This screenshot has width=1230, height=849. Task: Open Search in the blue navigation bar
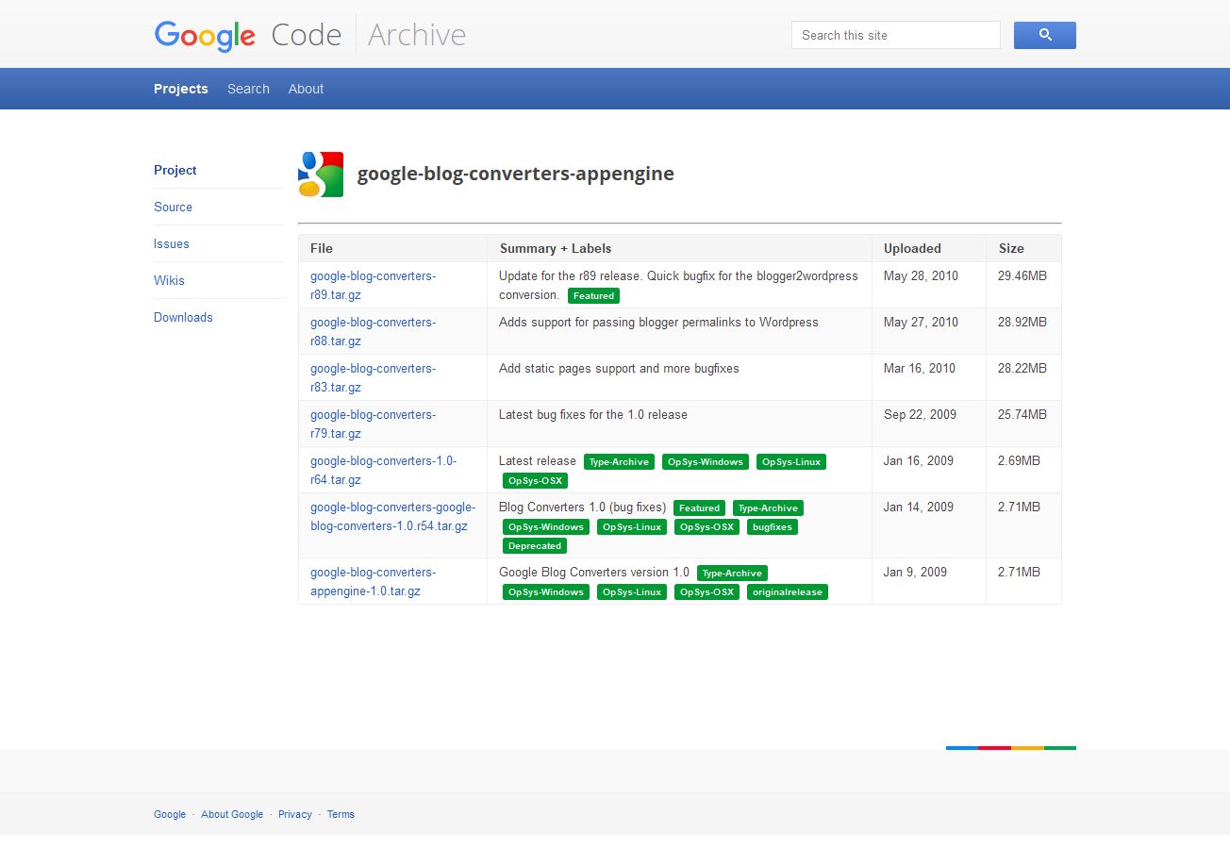(248, 89)
